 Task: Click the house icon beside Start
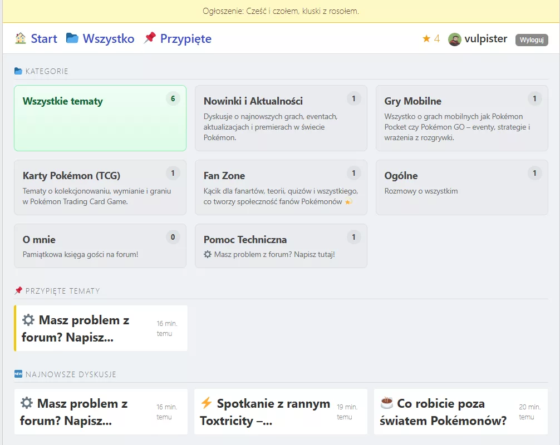[21, 38]
